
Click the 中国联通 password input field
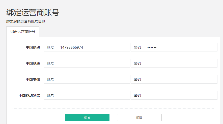181,63
